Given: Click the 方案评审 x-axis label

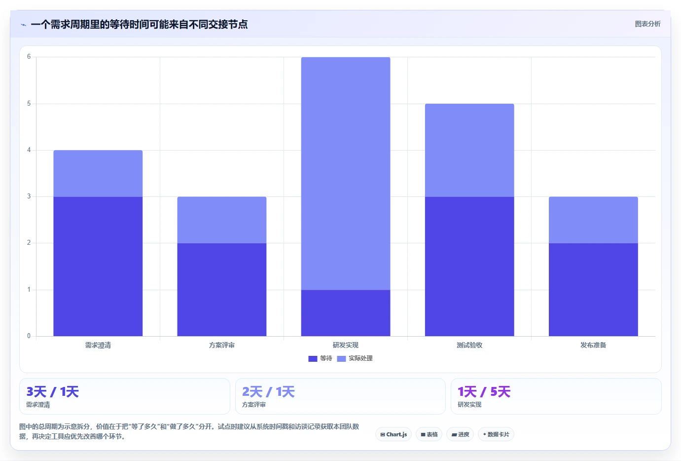Looking at the screenshot, I should [x=222, y=346].
